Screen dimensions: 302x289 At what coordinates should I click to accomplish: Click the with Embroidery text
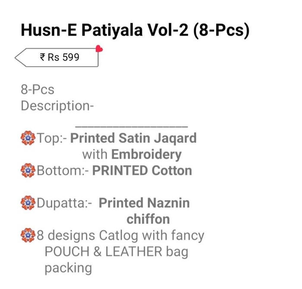coord(132,155)
